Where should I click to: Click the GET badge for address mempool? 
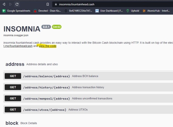pos(13,98)
